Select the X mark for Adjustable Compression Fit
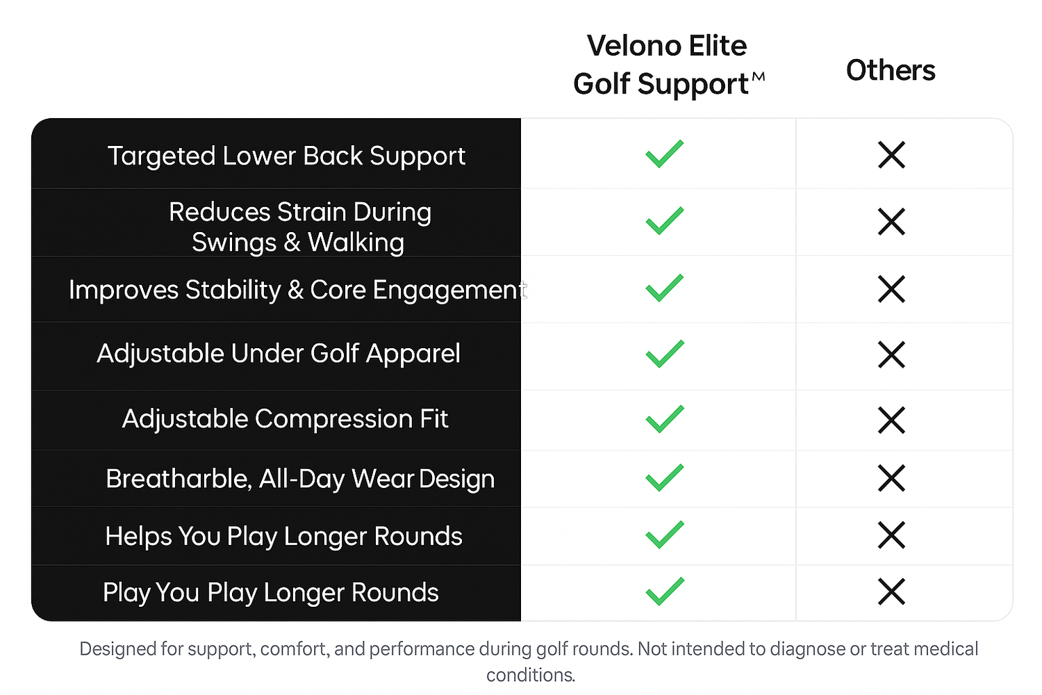Screen dimensions: 1042x695 [891, 420]
